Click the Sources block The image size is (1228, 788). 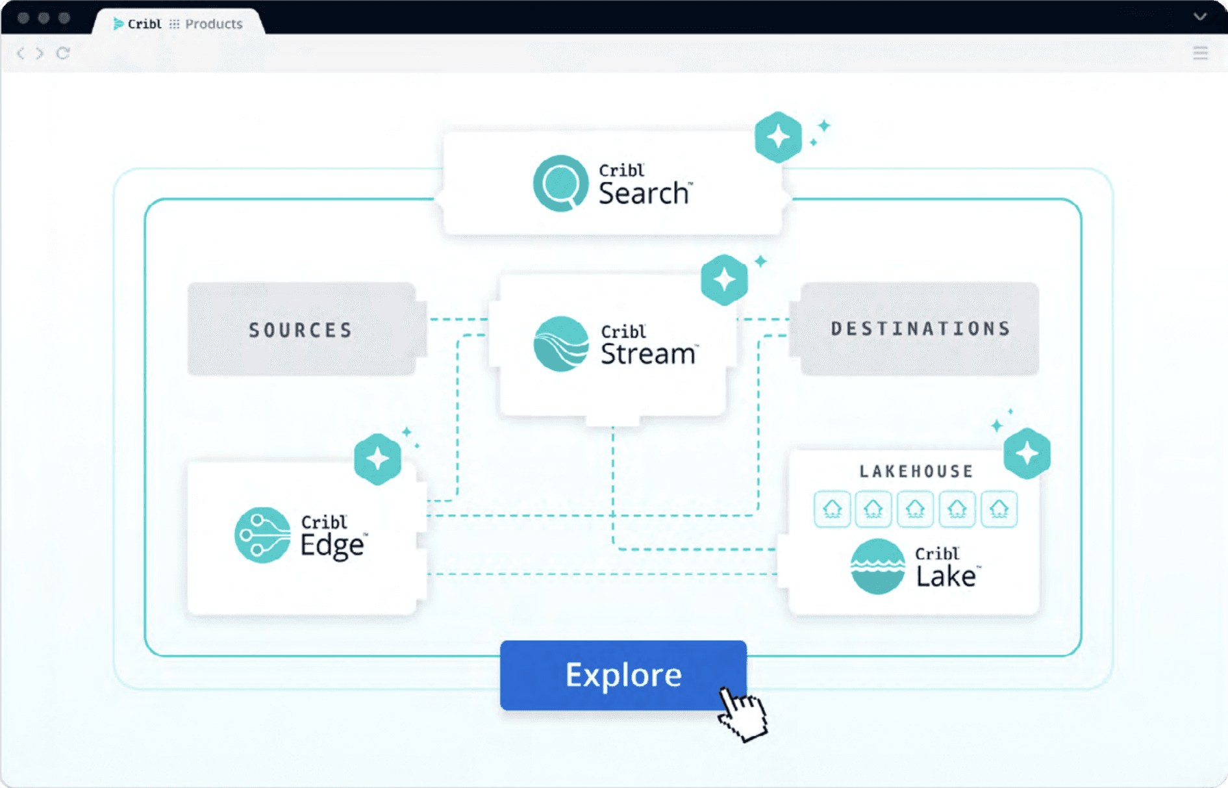[301, 329]
